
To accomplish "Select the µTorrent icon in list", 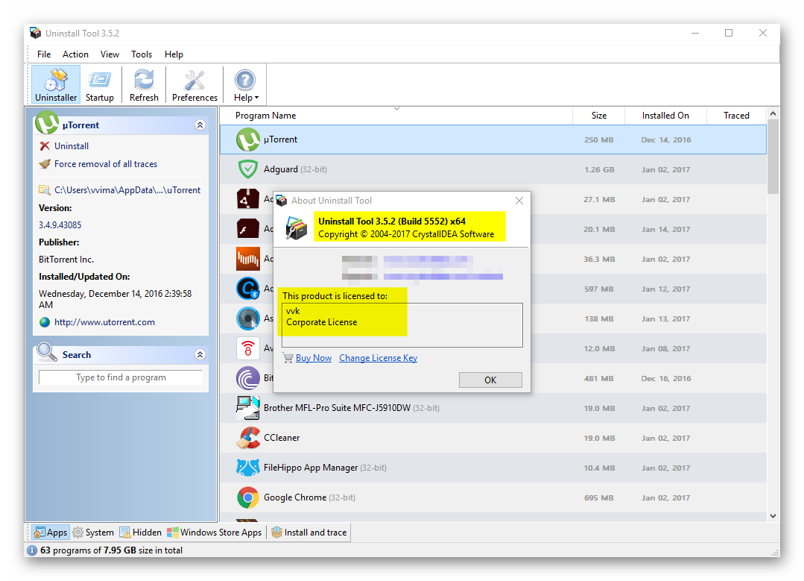I will point(248,139).
